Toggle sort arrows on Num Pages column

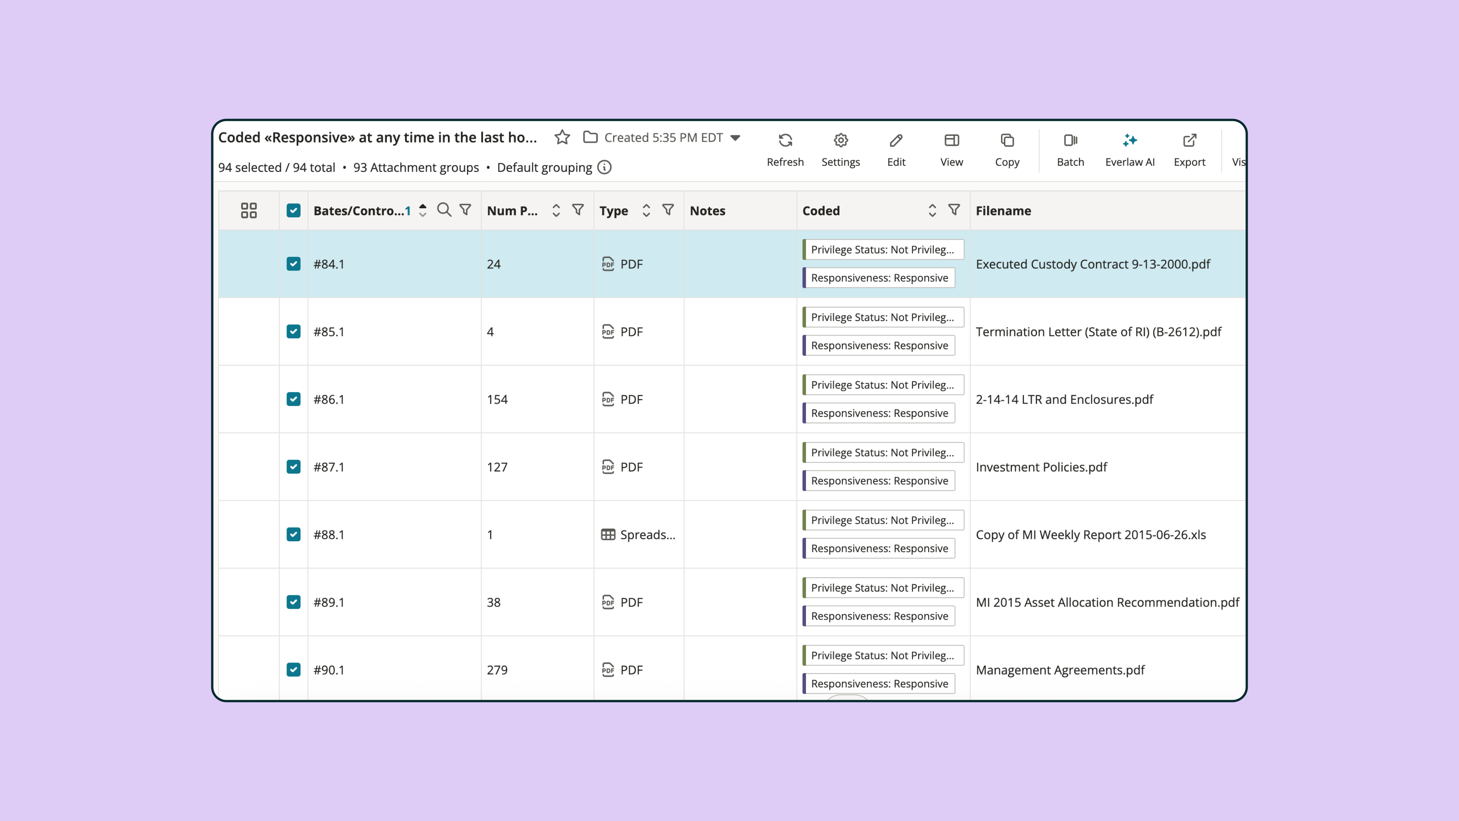click(556, 210)
